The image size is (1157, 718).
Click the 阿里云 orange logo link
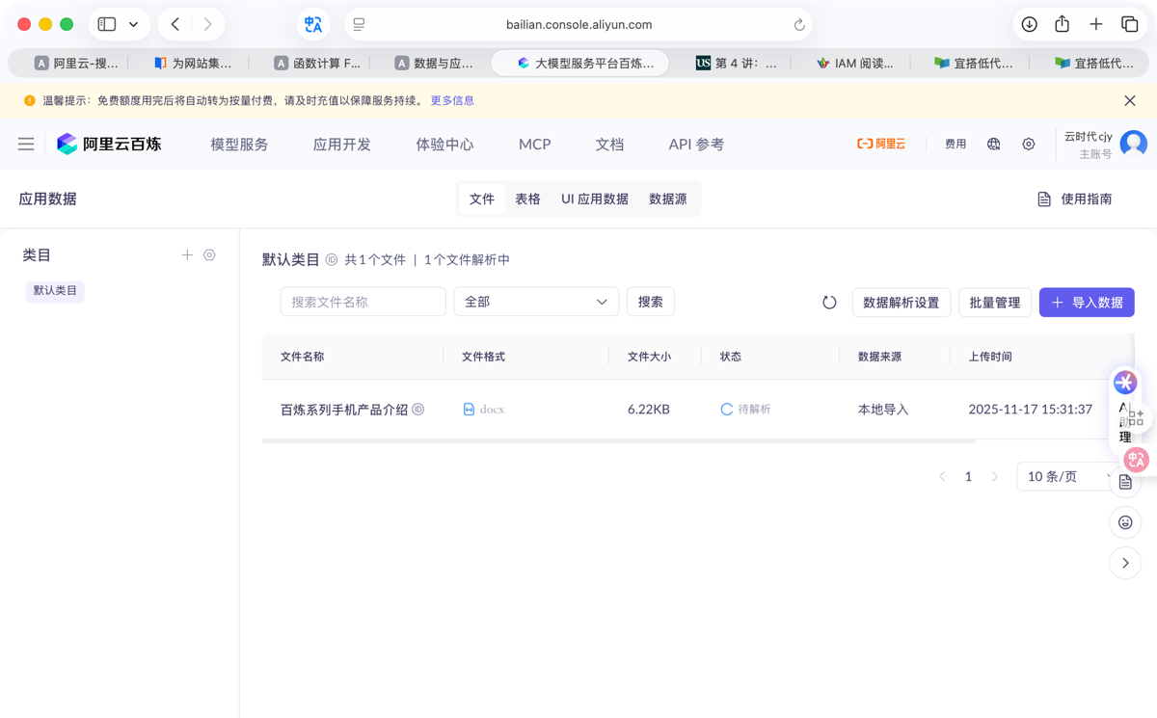(881, 145)
